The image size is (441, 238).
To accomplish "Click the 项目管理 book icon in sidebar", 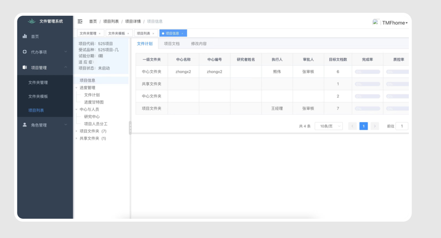I will [x=25, y=67].
